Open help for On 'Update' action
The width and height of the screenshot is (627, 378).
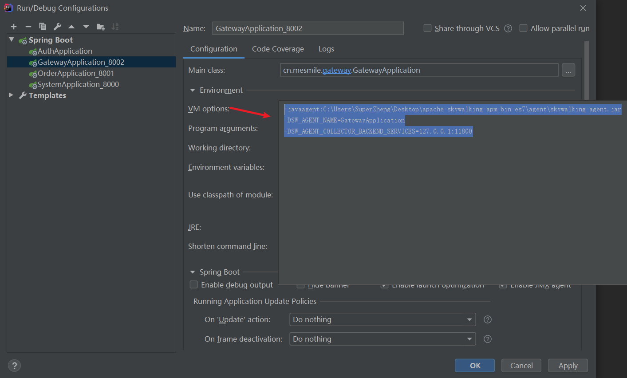point(487,319)
